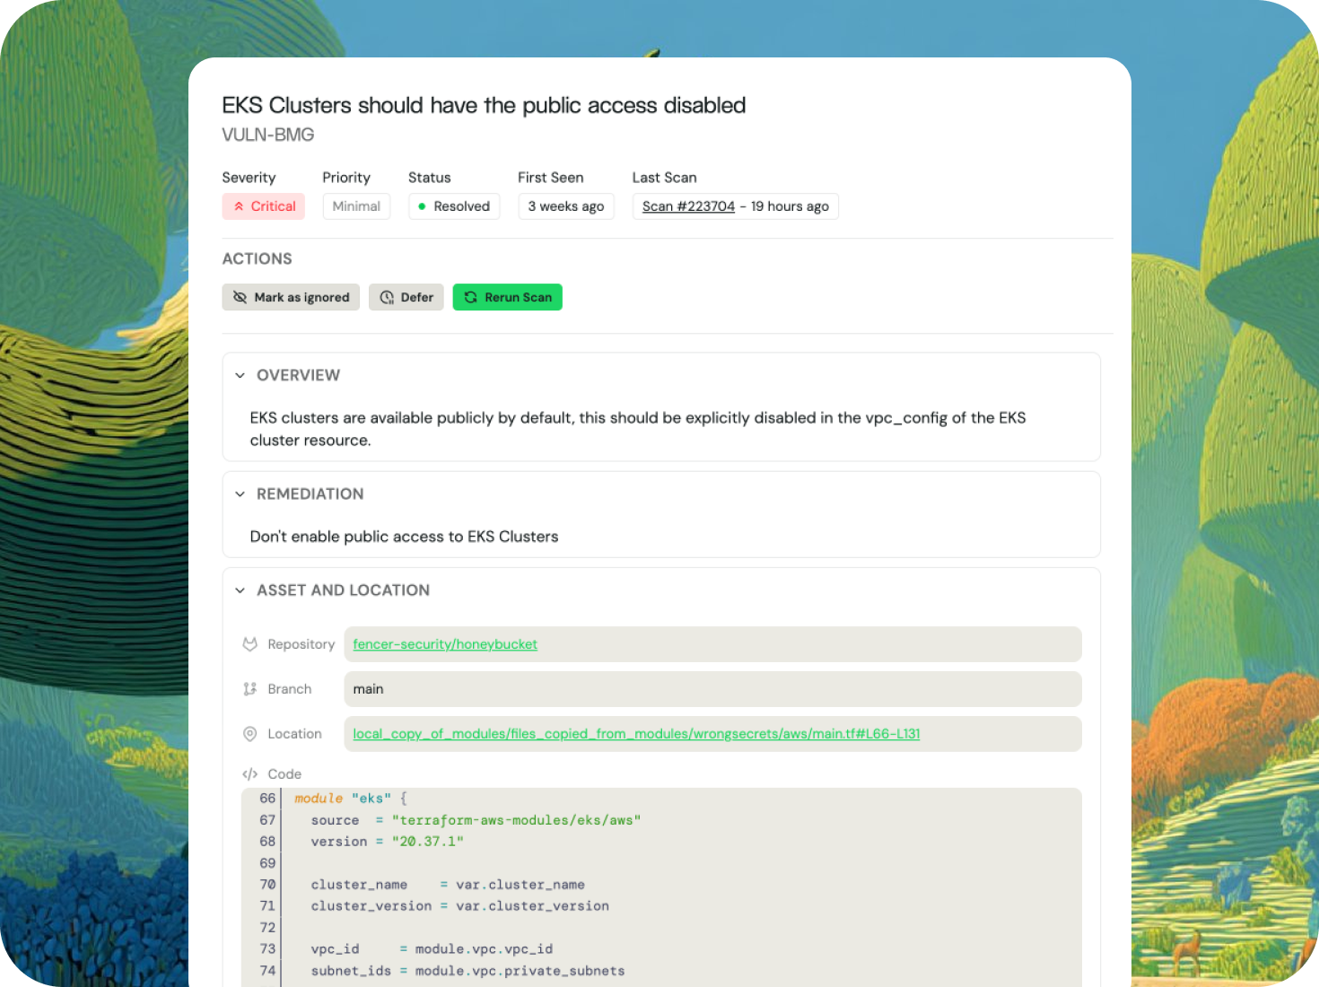
Task: Click the Resolved status badge
Action: pos(454,206)
